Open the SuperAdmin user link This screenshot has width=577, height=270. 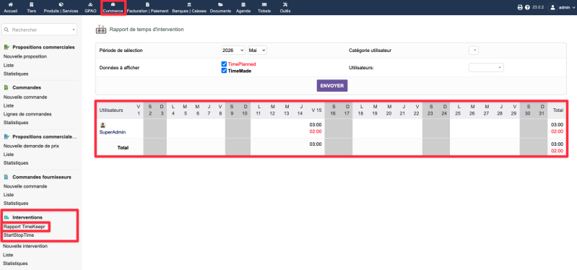point(113,132)
